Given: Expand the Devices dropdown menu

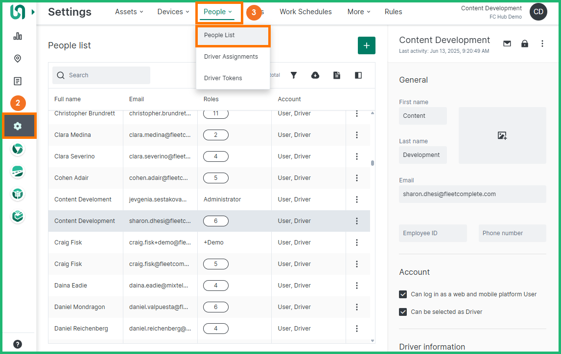Looking at the screenshot, I should pyautogui.click(x=173, y=12).
